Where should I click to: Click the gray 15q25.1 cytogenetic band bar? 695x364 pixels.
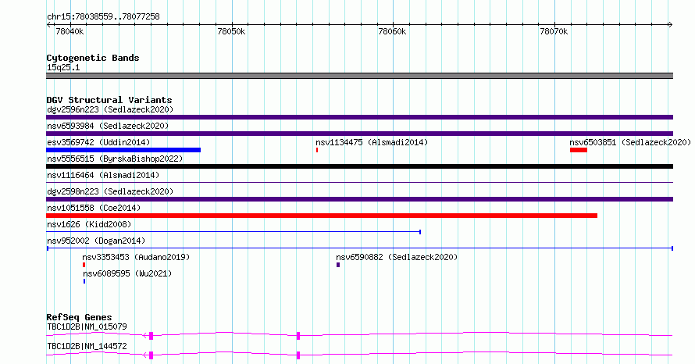tap(359, 76)
